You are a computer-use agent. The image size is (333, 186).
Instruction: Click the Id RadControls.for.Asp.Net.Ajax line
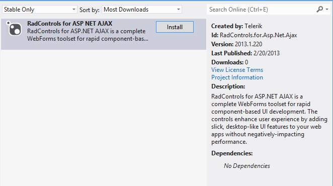tap(254, 35)
